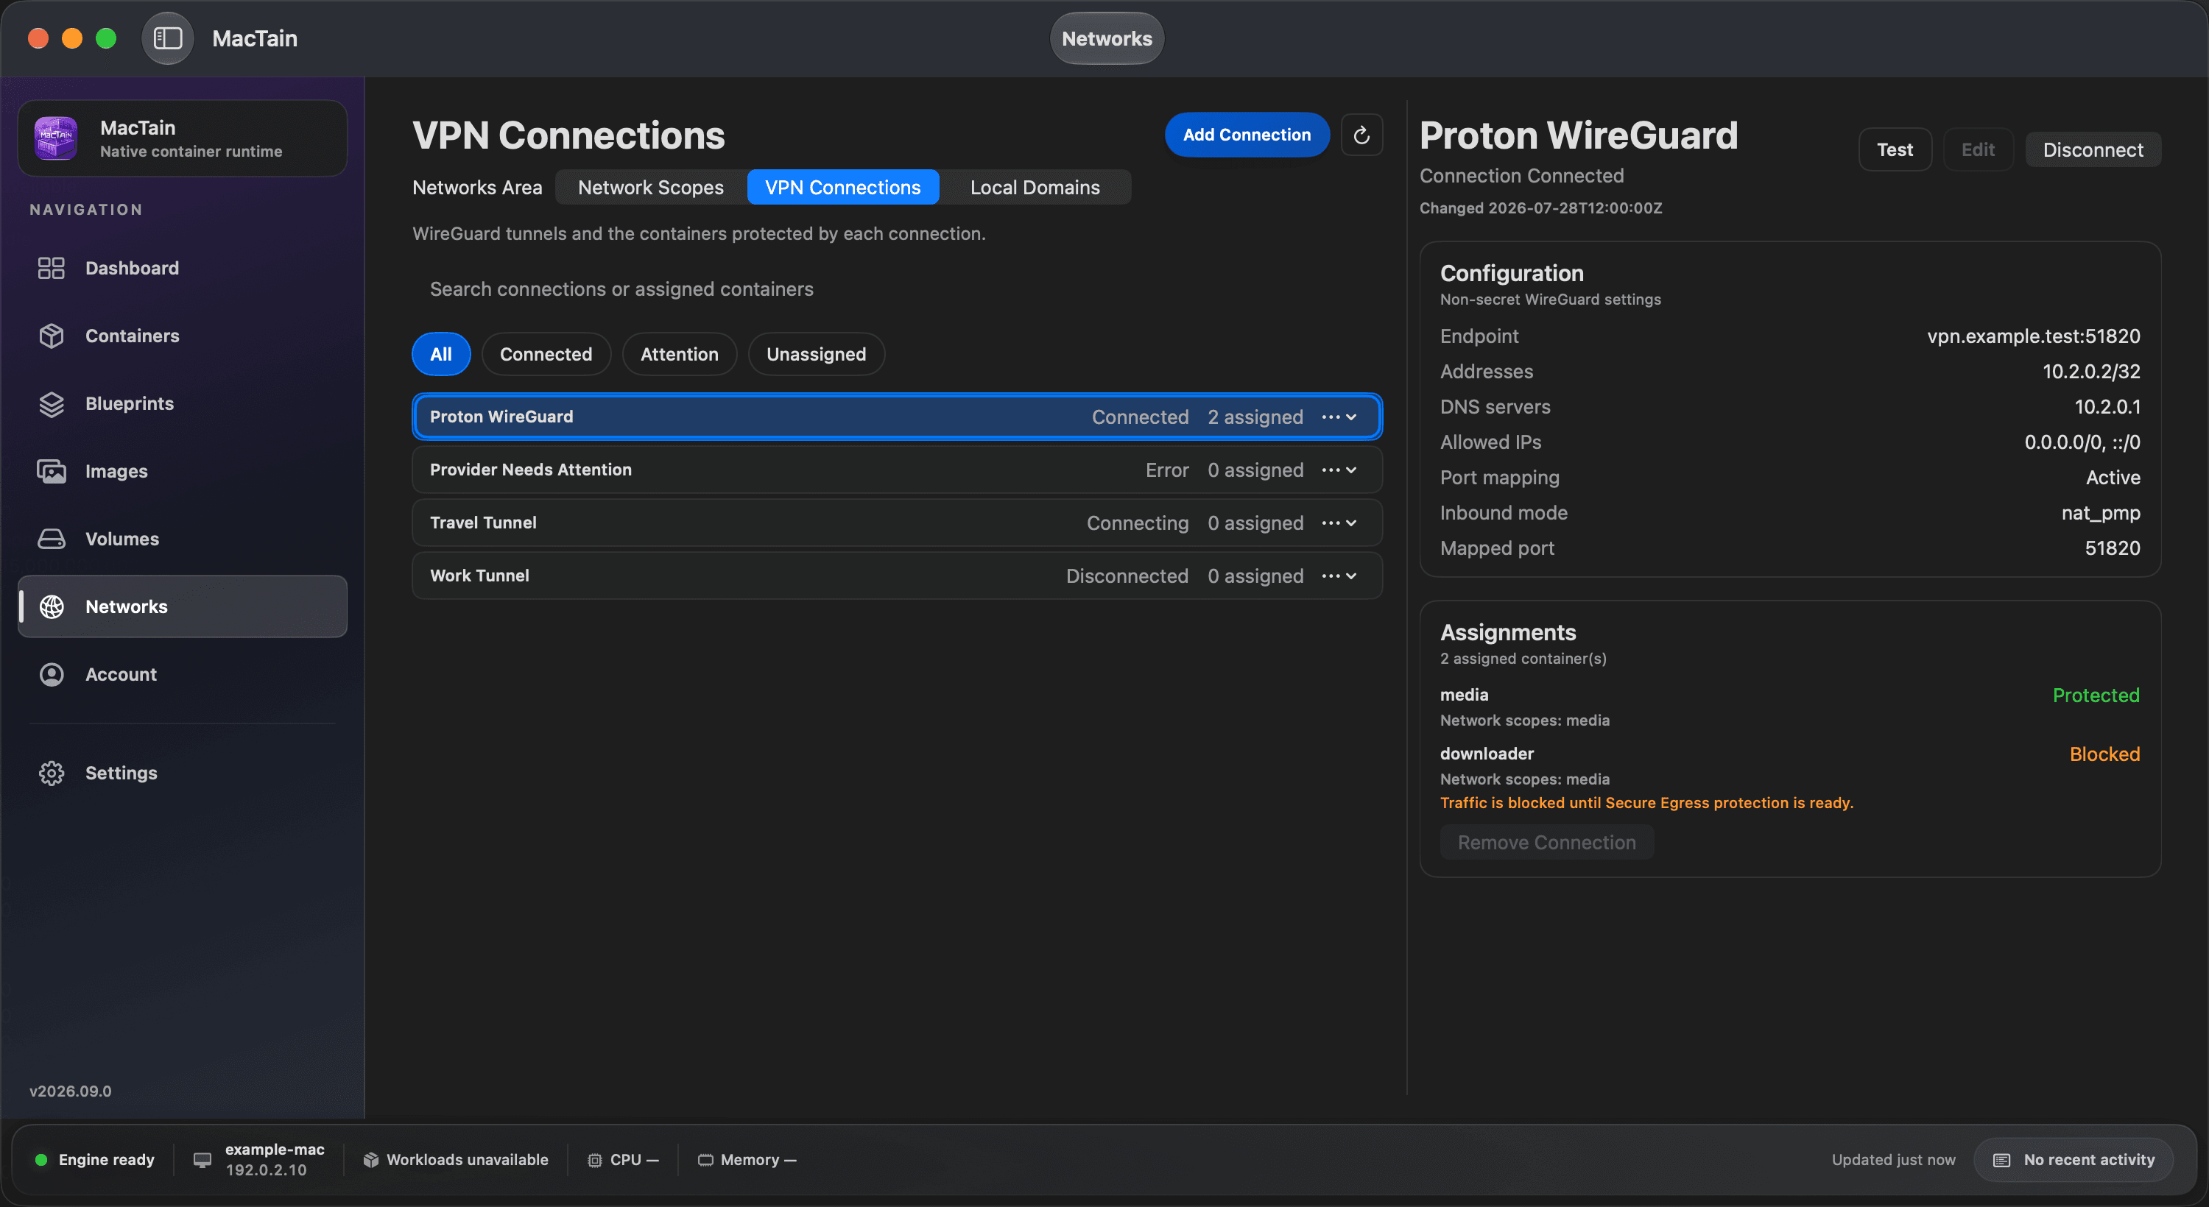Image resolution: width=2209 pixels, height=1207 pixels.
Task: Click the nat_pmp inbound mode value
Action: (x=2100, y=513)
